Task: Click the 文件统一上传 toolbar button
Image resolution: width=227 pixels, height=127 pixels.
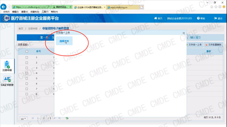Action: 195,45
